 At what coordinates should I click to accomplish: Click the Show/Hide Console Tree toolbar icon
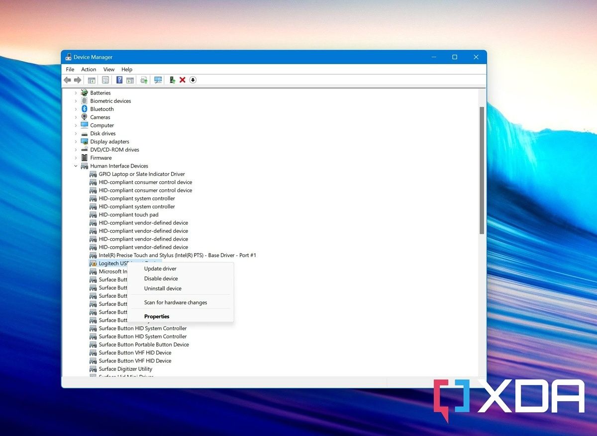click(x=92, y=80)
